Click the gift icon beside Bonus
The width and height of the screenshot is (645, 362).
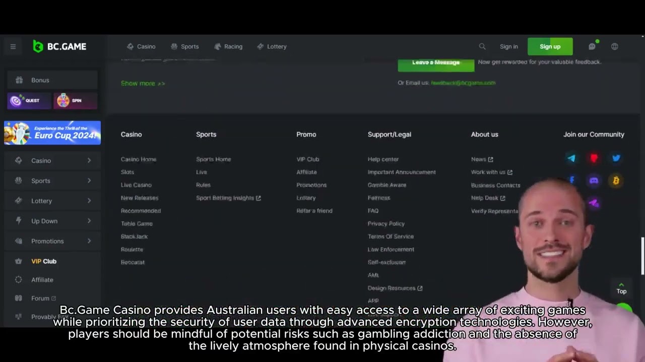[19, 80]
